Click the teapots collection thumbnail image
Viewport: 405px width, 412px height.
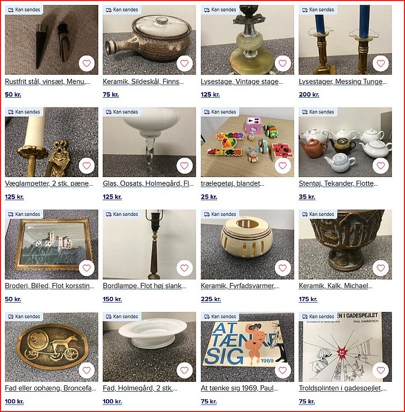click(x=345, y=142)
